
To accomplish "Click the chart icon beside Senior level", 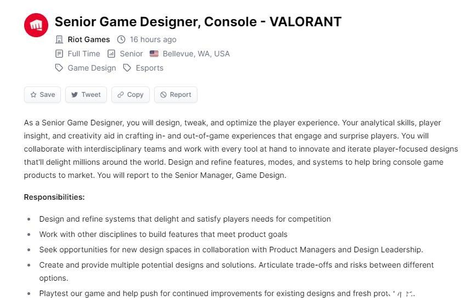I will [x=111, y=54].
